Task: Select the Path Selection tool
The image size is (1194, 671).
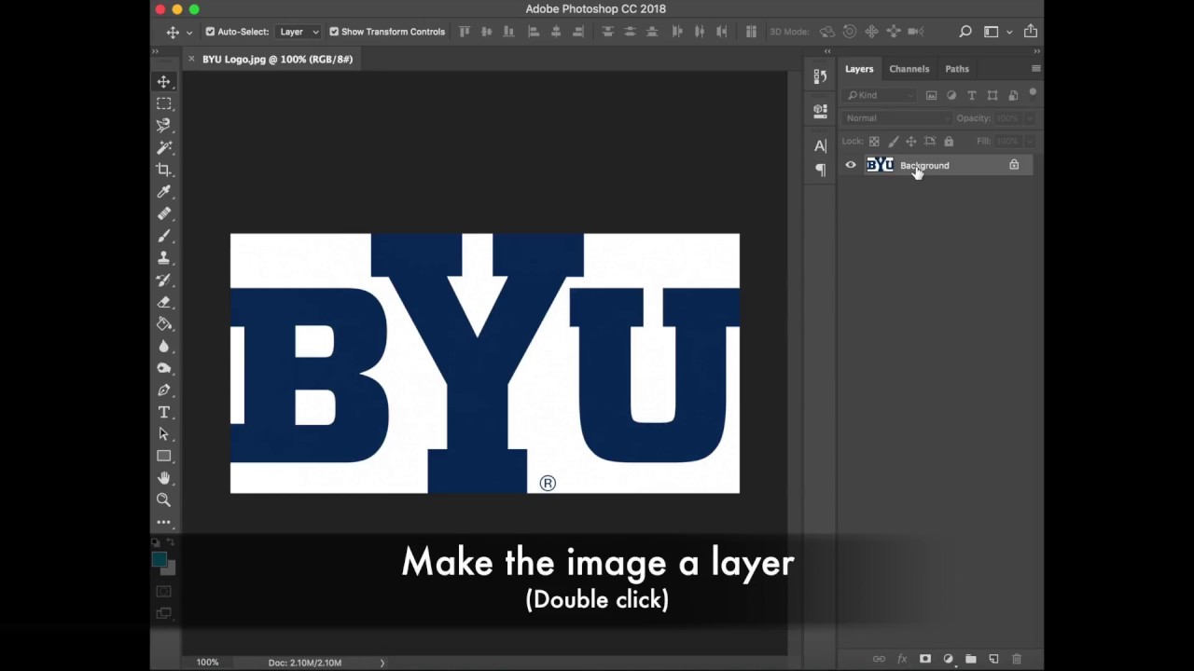Action: coord(164,434)
